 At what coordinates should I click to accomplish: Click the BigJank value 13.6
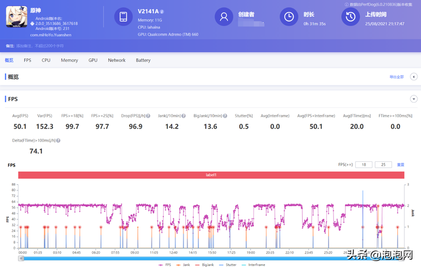(x=210, y=126)
